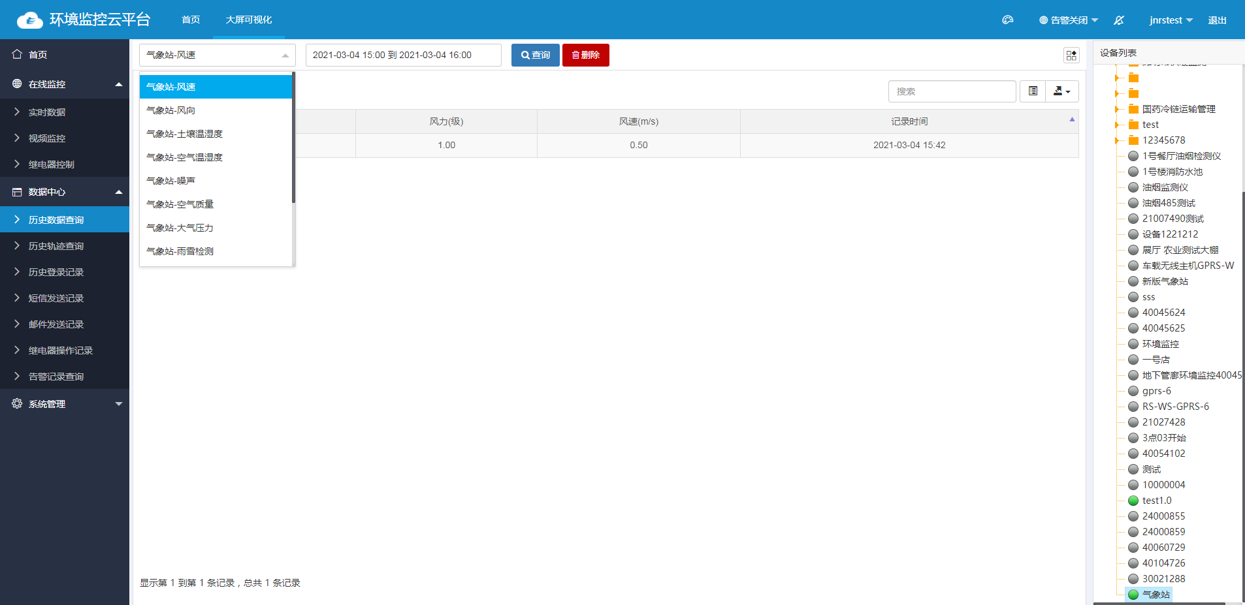
Task: Expand the 国药冷链运输管理 folder tree arrow
Action: click(1117, 109)
